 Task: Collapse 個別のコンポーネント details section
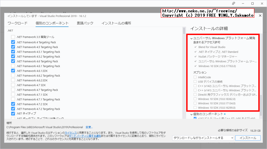coord(191,114)
